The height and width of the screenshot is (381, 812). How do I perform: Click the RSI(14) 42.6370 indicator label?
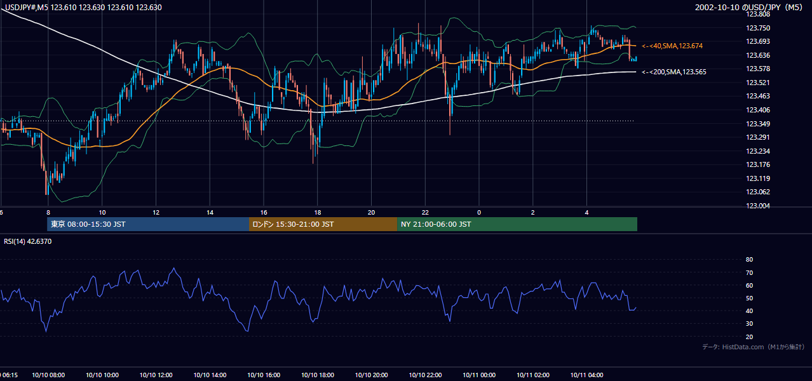pyautogui.click(x=28, y=241)
